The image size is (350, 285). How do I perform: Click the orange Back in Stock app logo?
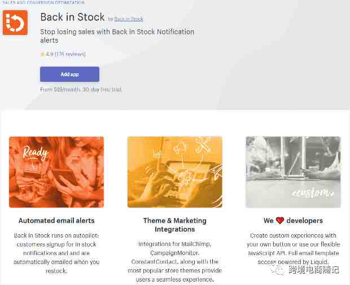pyautogui.click(x=15, y=23)
